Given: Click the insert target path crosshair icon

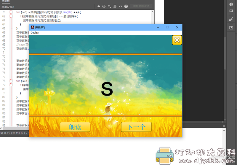Looking at the screenshot, I should pos(104,6).
